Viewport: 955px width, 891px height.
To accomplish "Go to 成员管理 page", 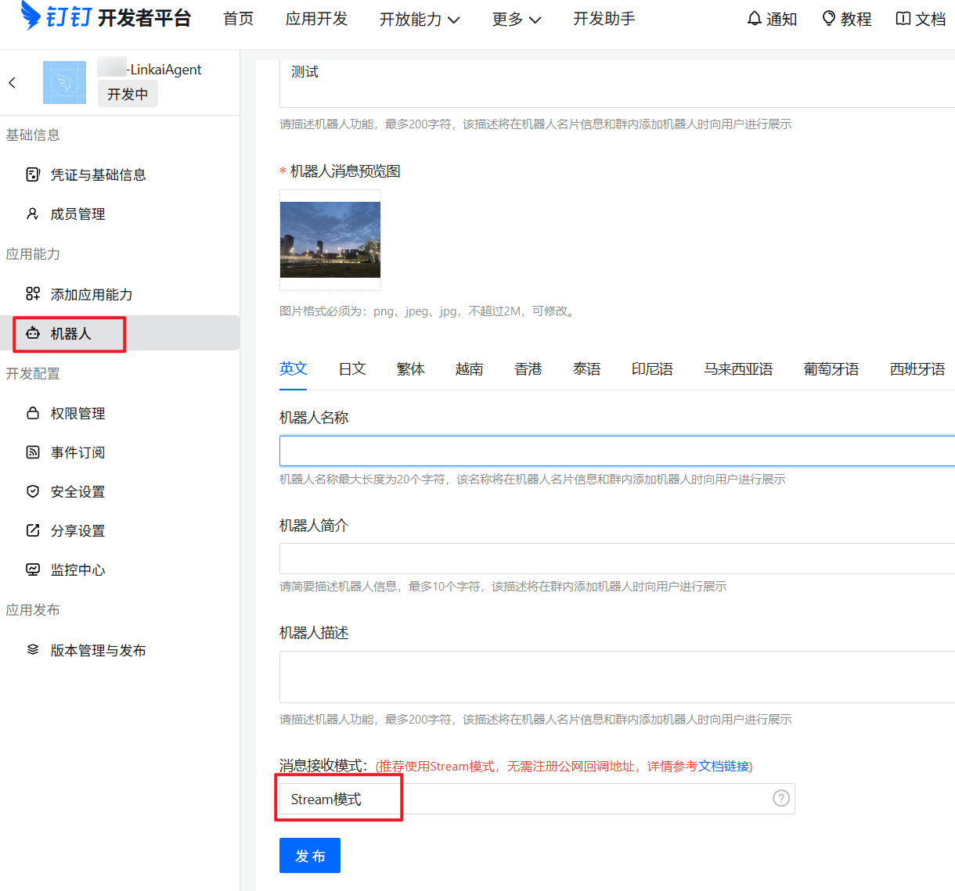I will coord(77,214).
